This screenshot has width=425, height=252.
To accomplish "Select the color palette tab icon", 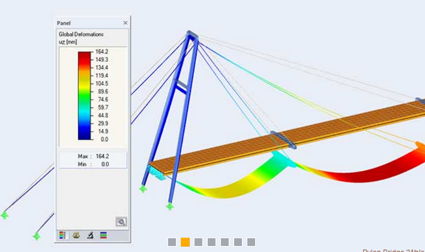I will click(x=76, y=235).
